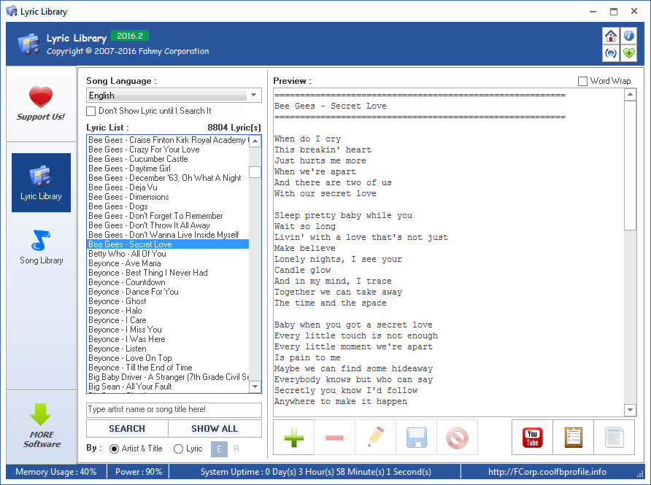Click the Home house icon

tap(610, 36)
